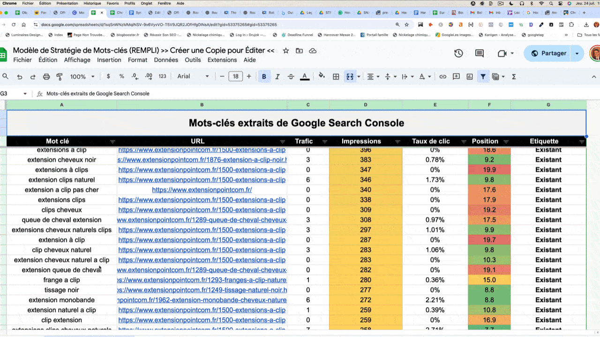Check cloud save status icon
Viewport: 600px width, 337px height.
point(313,51)
